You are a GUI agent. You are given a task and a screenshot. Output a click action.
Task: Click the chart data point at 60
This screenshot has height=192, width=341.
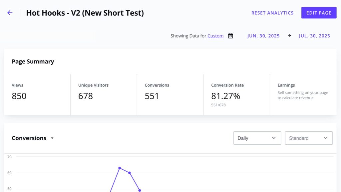[x=130, y=173]
